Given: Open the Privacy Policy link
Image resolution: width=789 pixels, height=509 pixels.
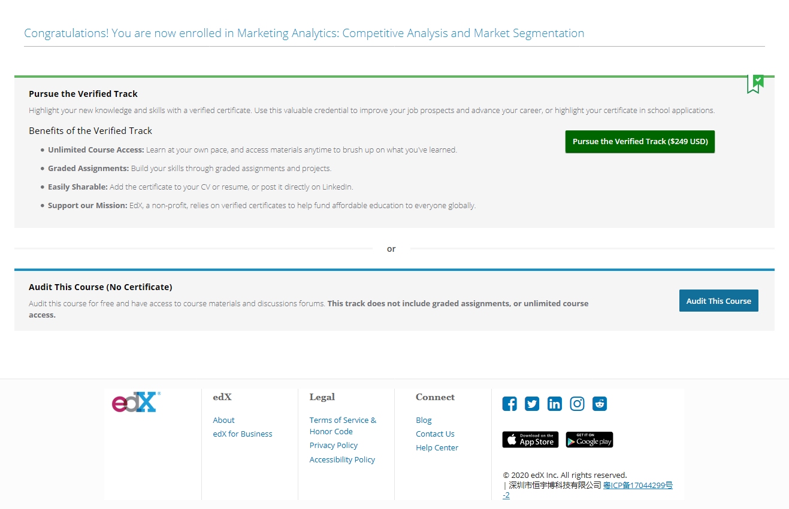Looking at the screenshot, I should [x=334, y=445].
